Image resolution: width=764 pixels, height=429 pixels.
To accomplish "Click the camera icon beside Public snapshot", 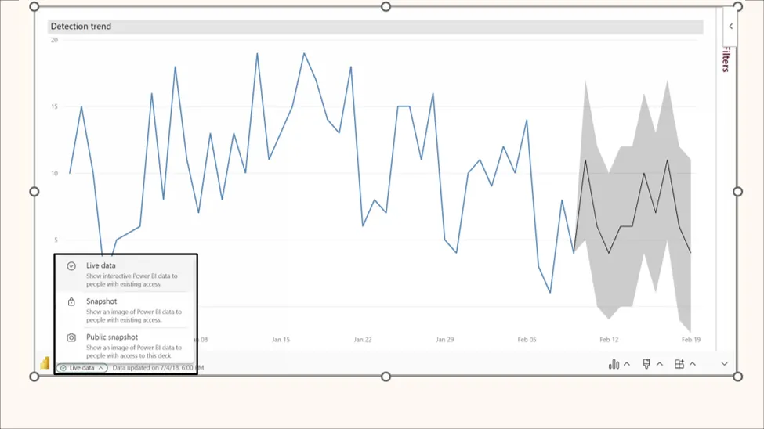I will [71, 337].
